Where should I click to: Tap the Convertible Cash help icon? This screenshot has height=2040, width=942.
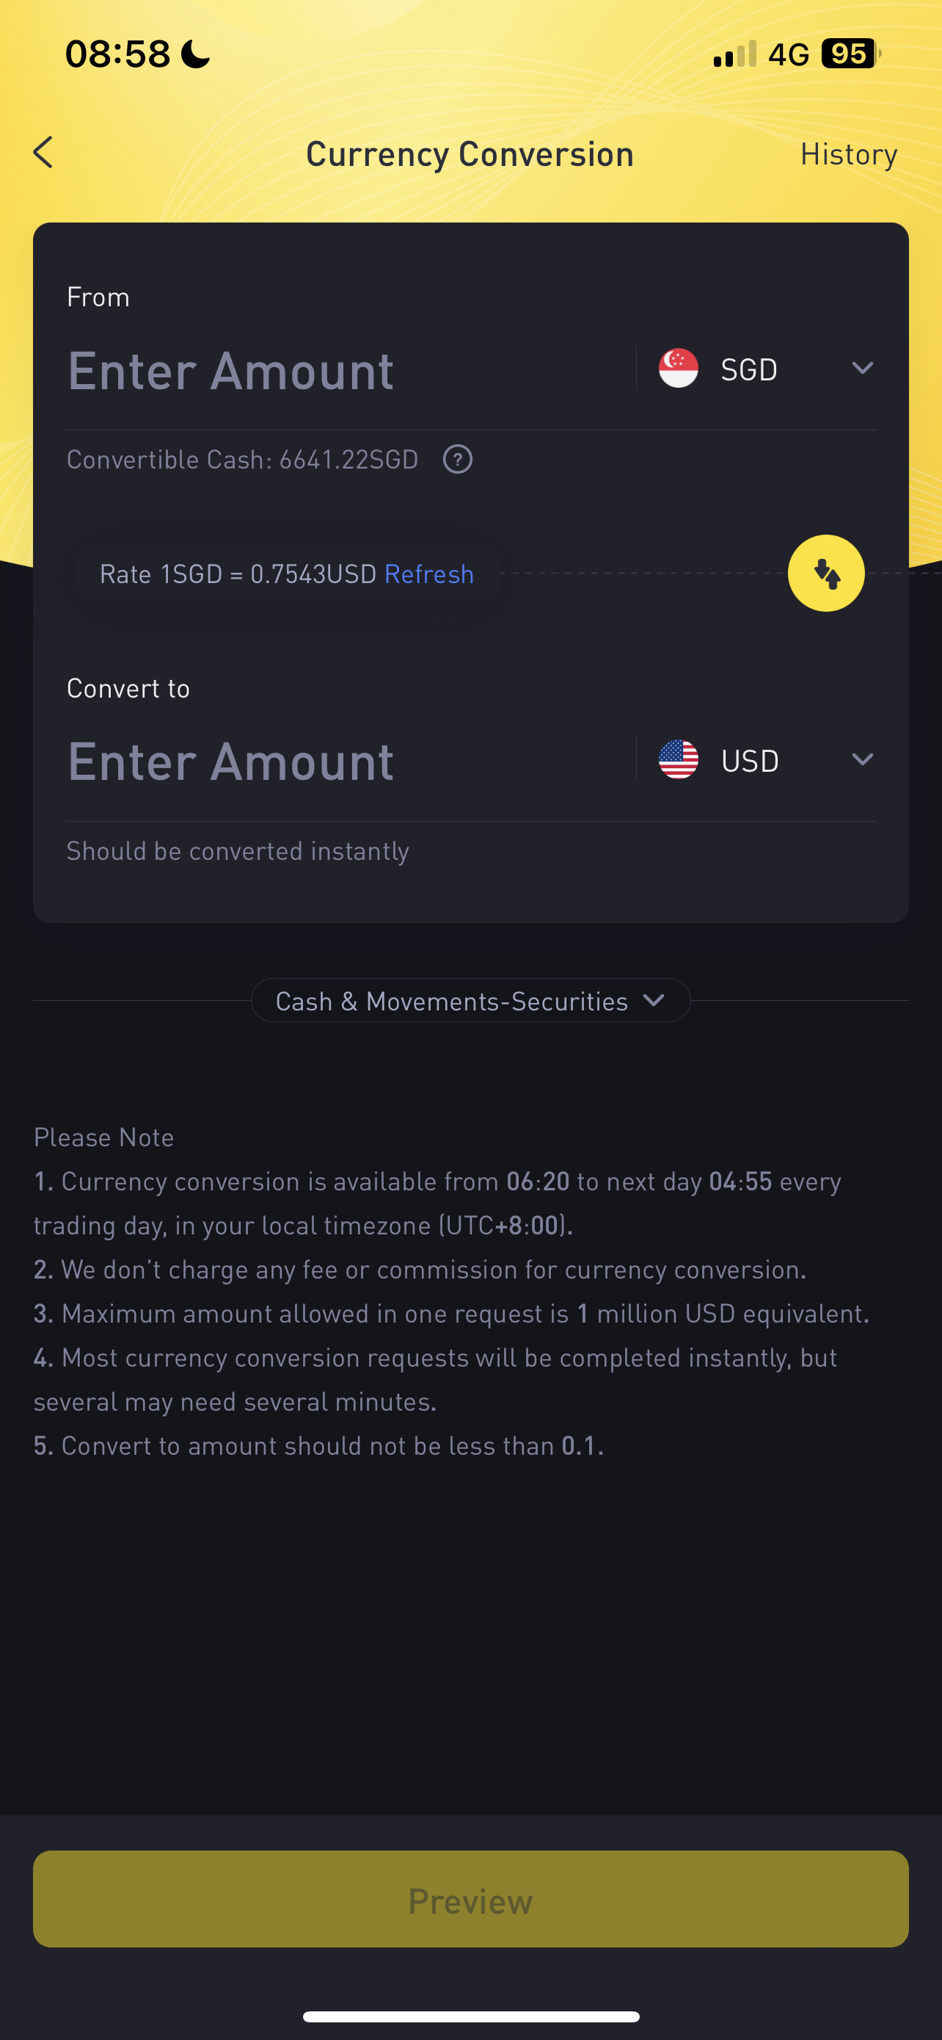pos(457,459)
